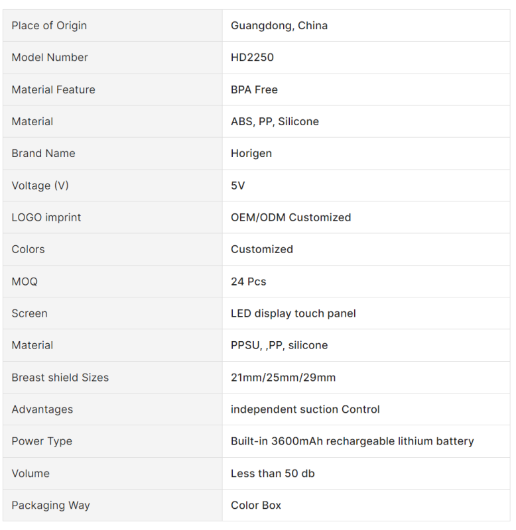
Task: Click the Colors row label
Action: (x=28, y=249)
